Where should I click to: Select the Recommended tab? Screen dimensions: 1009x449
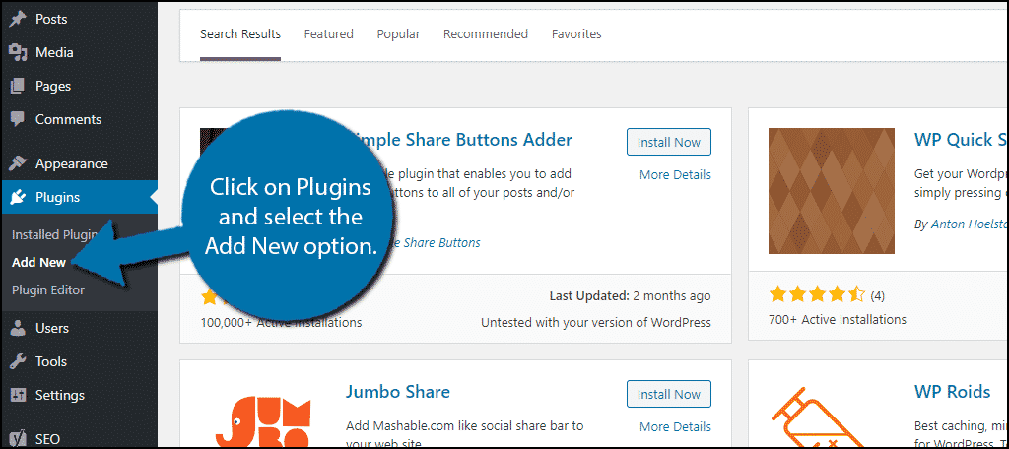click(486, 34)
